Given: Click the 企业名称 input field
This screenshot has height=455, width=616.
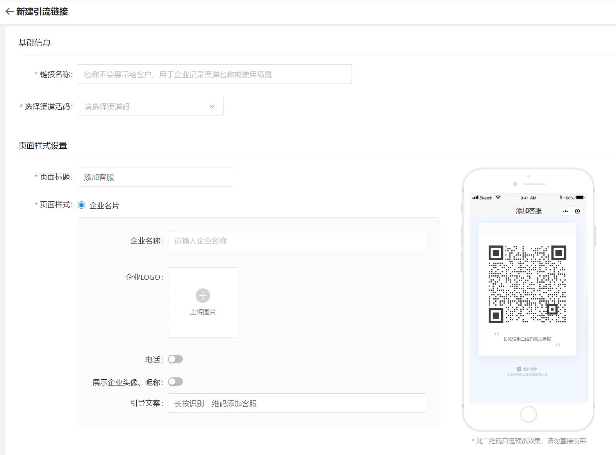Looking at the screenshot, I should tap(297, 241).
